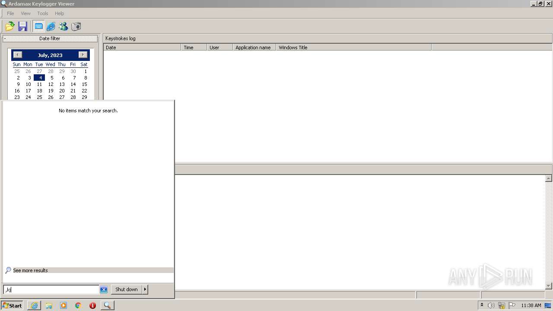
Task: Click See more results link
Action: [30, 270]
